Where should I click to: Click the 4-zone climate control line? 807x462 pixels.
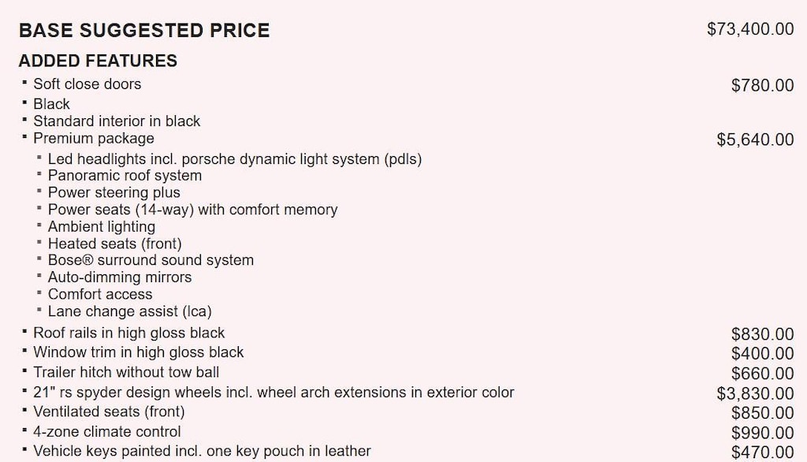click(106, 431)
